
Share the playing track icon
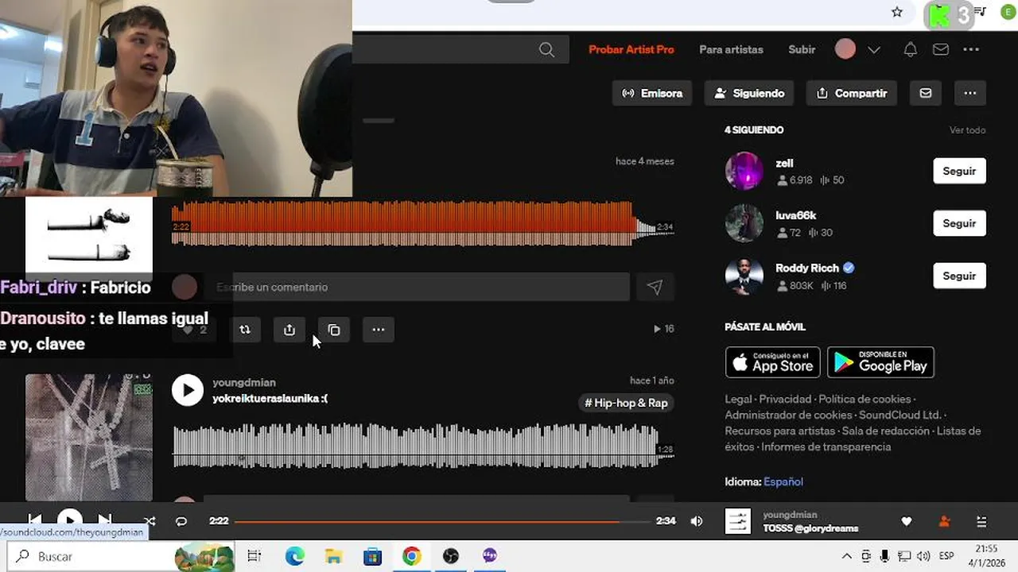(289, 330)
